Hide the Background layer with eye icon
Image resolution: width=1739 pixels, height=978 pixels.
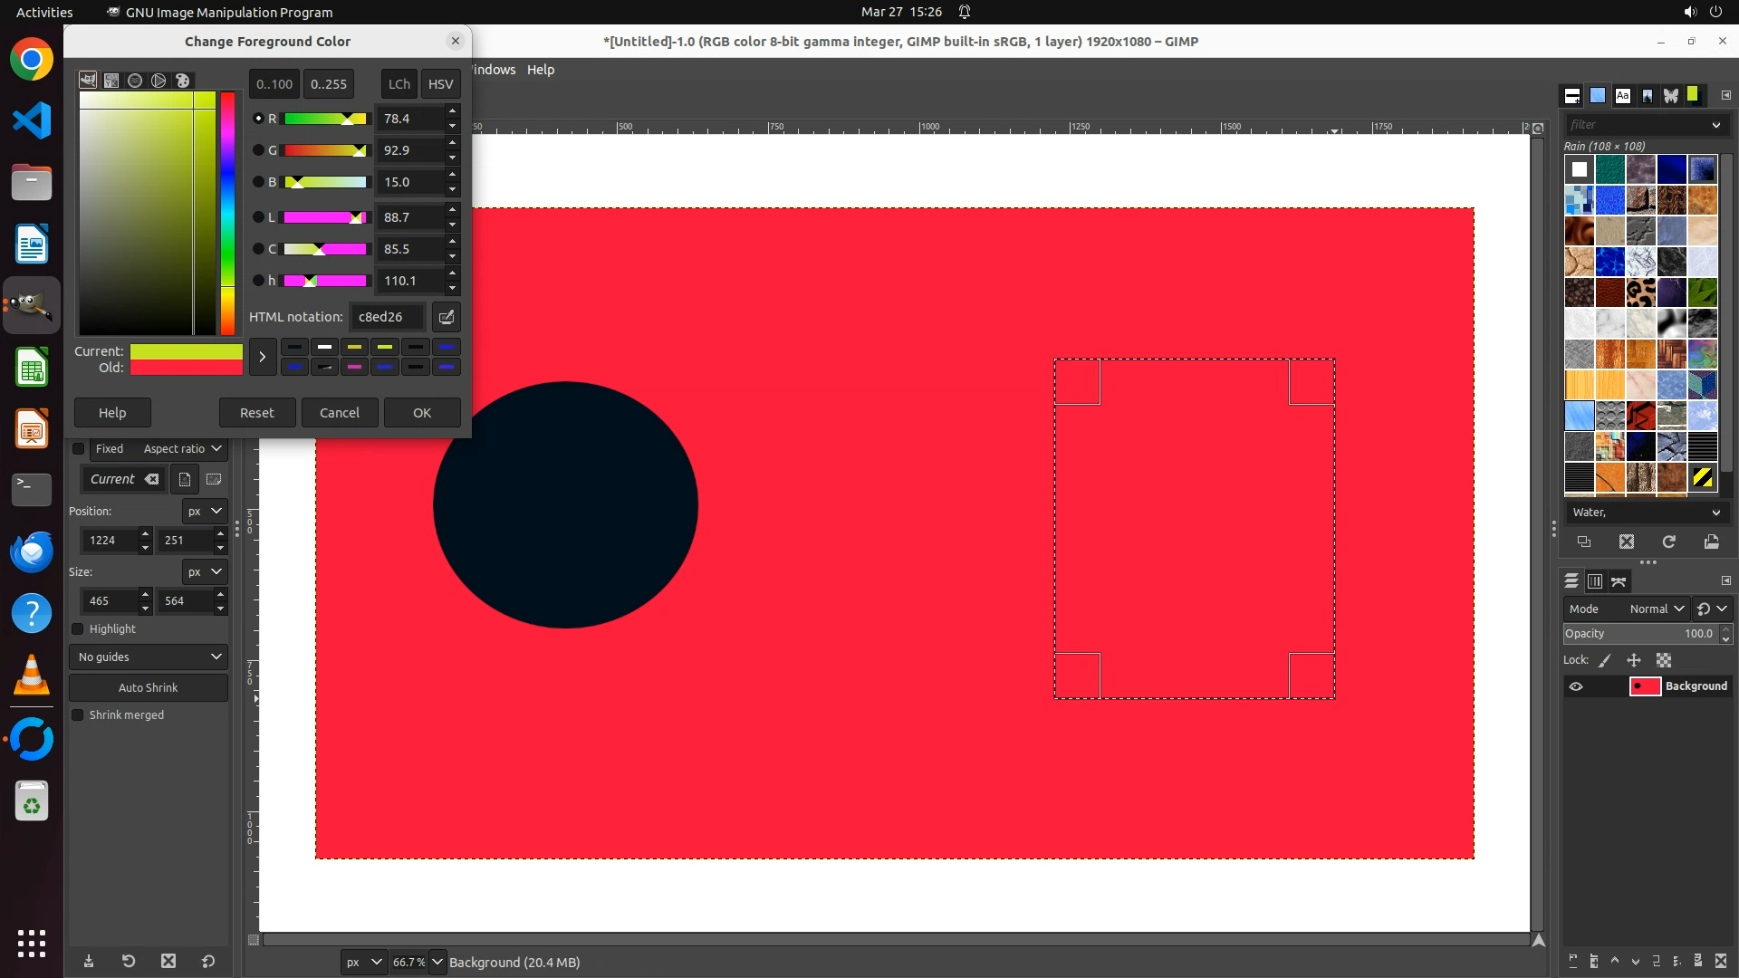(x=1576, y=686)
